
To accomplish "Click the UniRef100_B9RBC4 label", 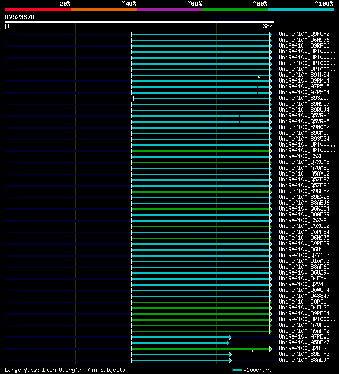I will click(x=304, y=313).
